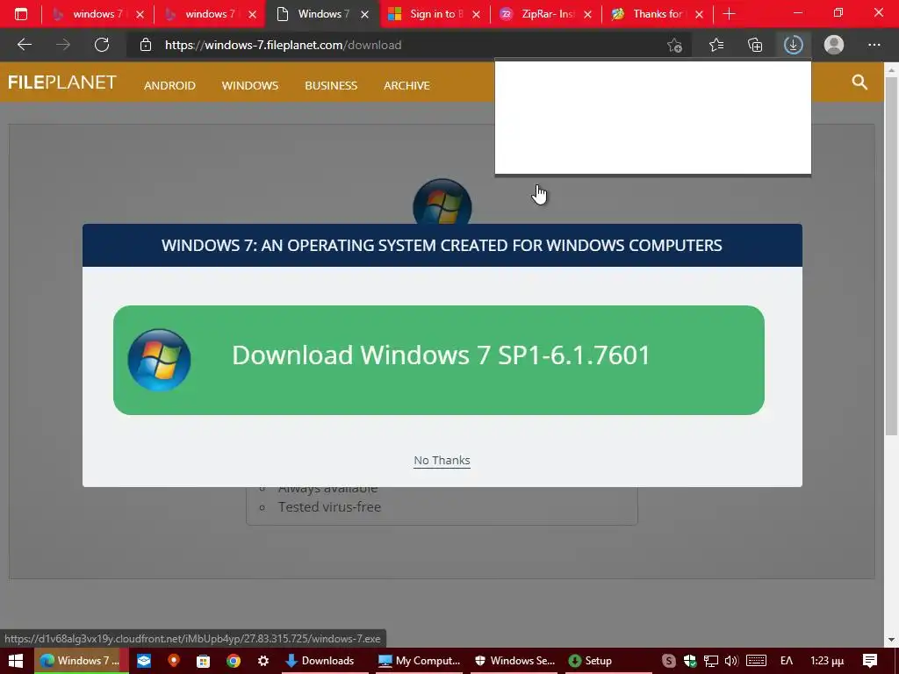Toggle the Downloads flyout icon
The image size is (899, 674).
click(794, 45)
